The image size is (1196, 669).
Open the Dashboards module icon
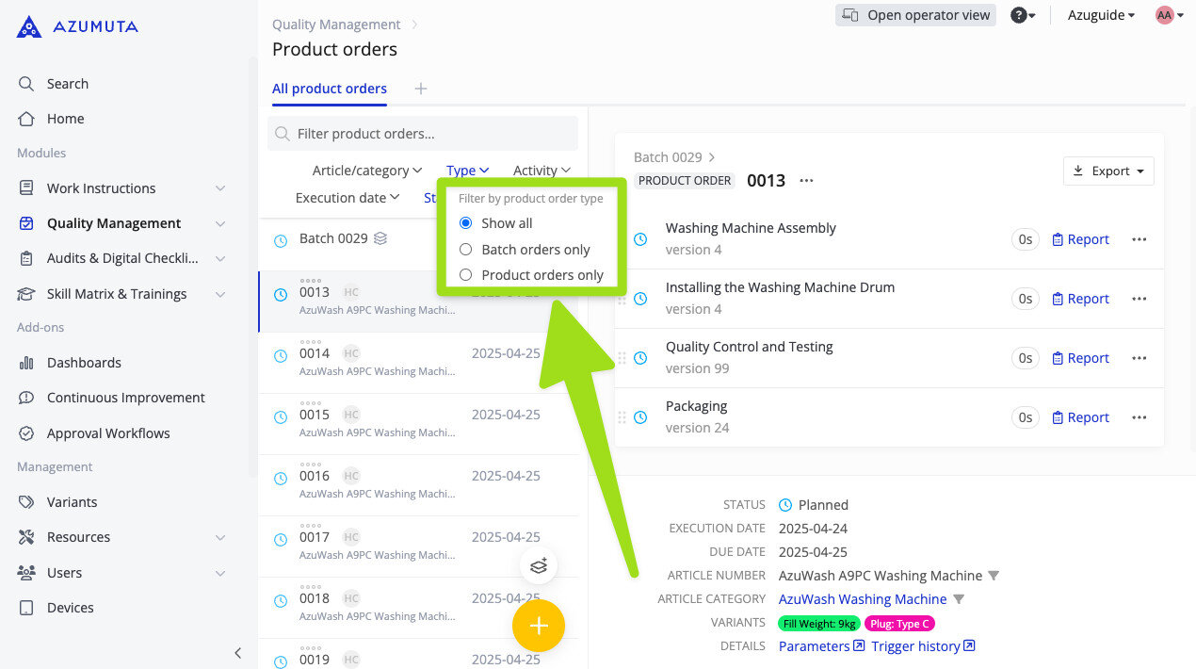(x=26, y=362)
